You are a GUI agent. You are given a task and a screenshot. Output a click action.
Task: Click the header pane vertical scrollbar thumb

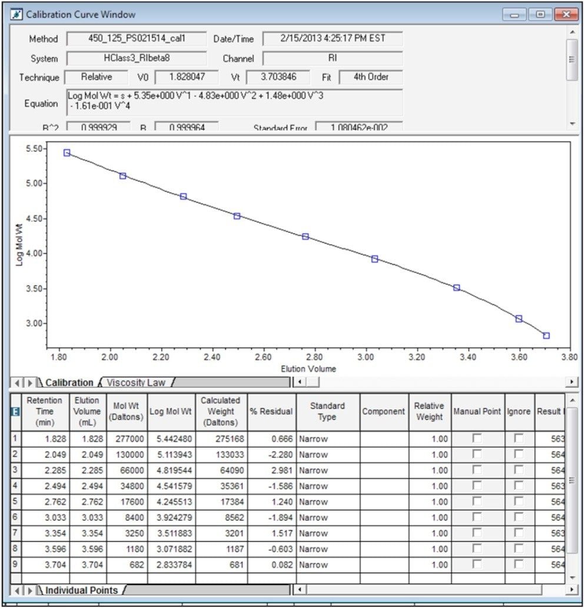click(572, 59)
